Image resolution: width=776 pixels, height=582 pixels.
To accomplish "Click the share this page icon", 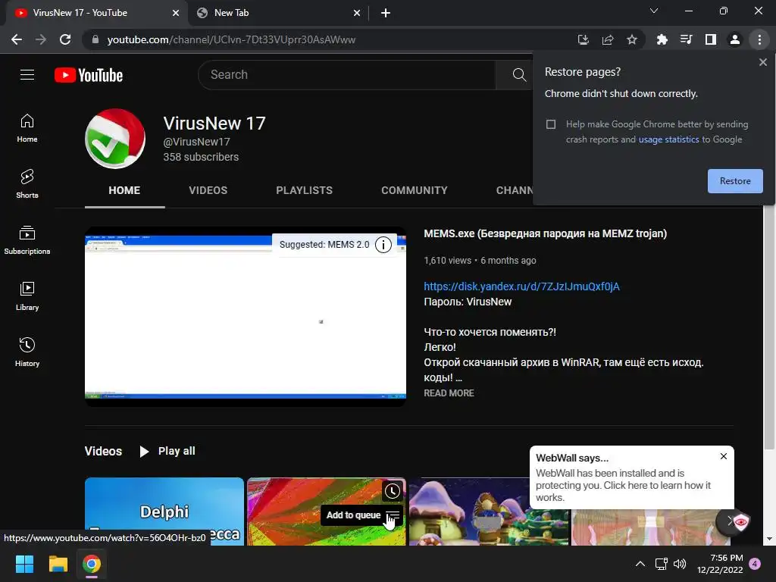I will [x=607, y=39].
